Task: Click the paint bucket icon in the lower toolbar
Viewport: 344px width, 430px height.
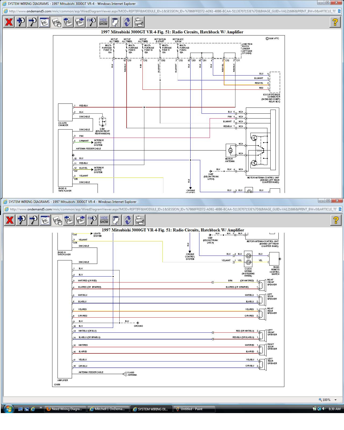Action: [x=116, y=220]
